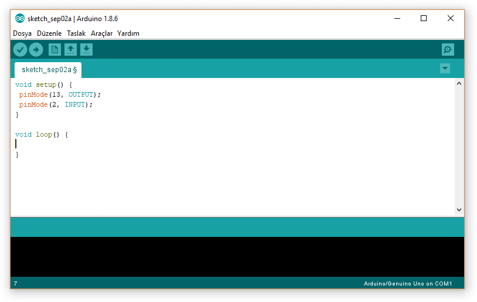Save the sketch with the Save icon
477x302 pixels.
pos(86,50)
